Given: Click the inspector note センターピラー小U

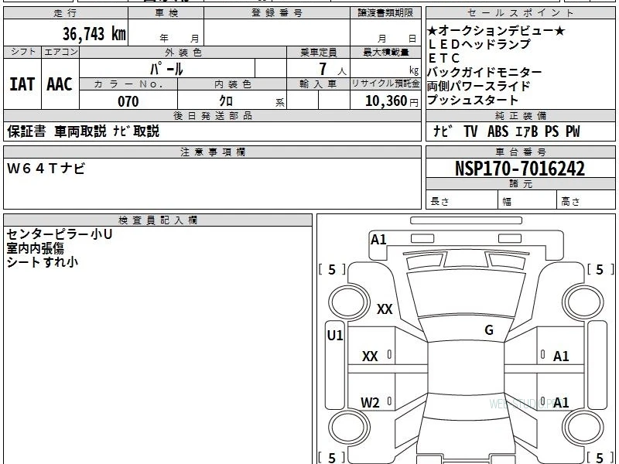Looking at the screenshot, I should coord(60,234).
